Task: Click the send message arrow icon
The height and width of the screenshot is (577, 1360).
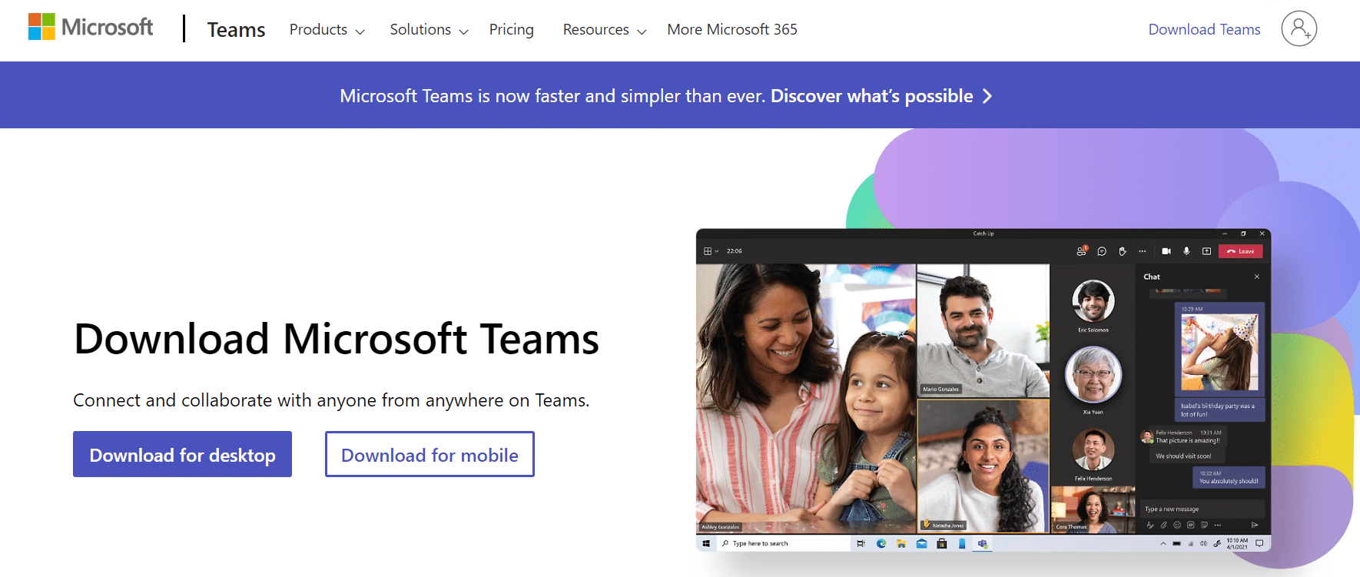Action: click(x=1255, y=525)
